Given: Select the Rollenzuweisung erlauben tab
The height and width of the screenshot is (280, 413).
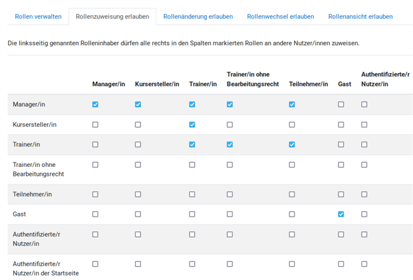Looking at the screenshot, I should pos(112,17).
